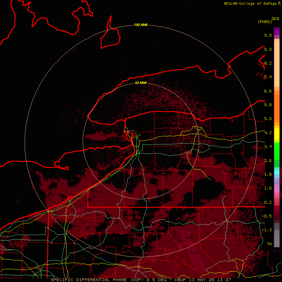This screenshot has height=282, width=282.
Task: Click the 4.2 value on the color scale
Action: (268, 133)
